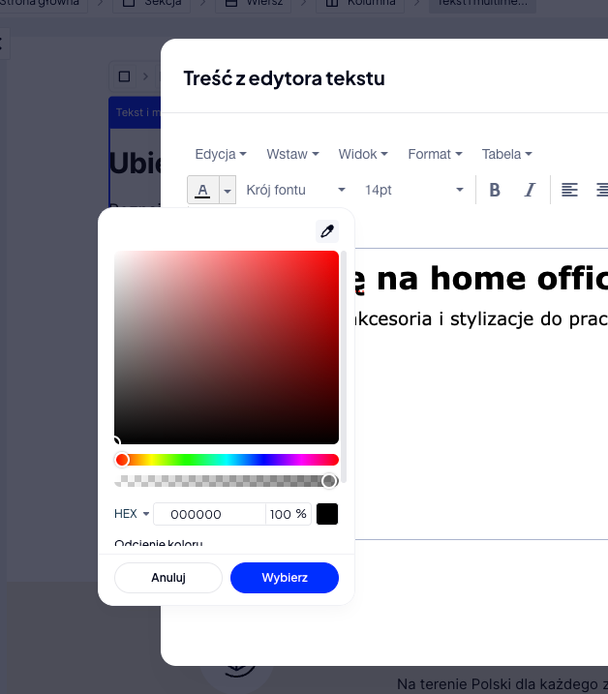Pick a color with the eyedropper tool
The image size is (608, 694).
coord(327,230)
